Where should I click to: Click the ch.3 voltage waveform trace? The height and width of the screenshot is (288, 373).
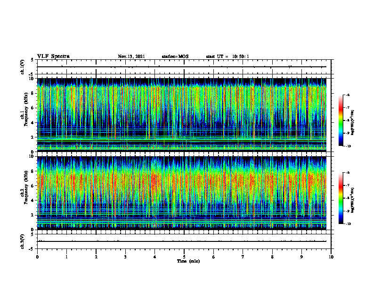tap(182, 241)
